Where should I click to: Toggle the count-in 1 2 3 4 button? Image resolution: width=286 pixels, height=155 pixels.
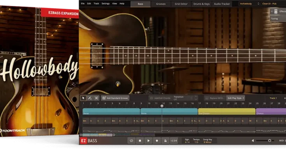pos(175,141)
